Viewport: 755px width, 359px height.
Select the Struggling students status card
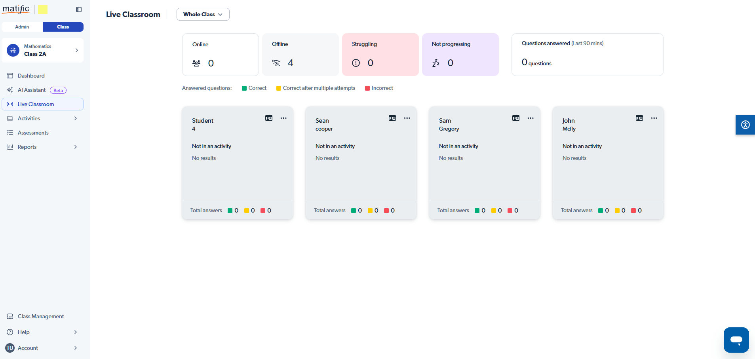coord(380,55)
